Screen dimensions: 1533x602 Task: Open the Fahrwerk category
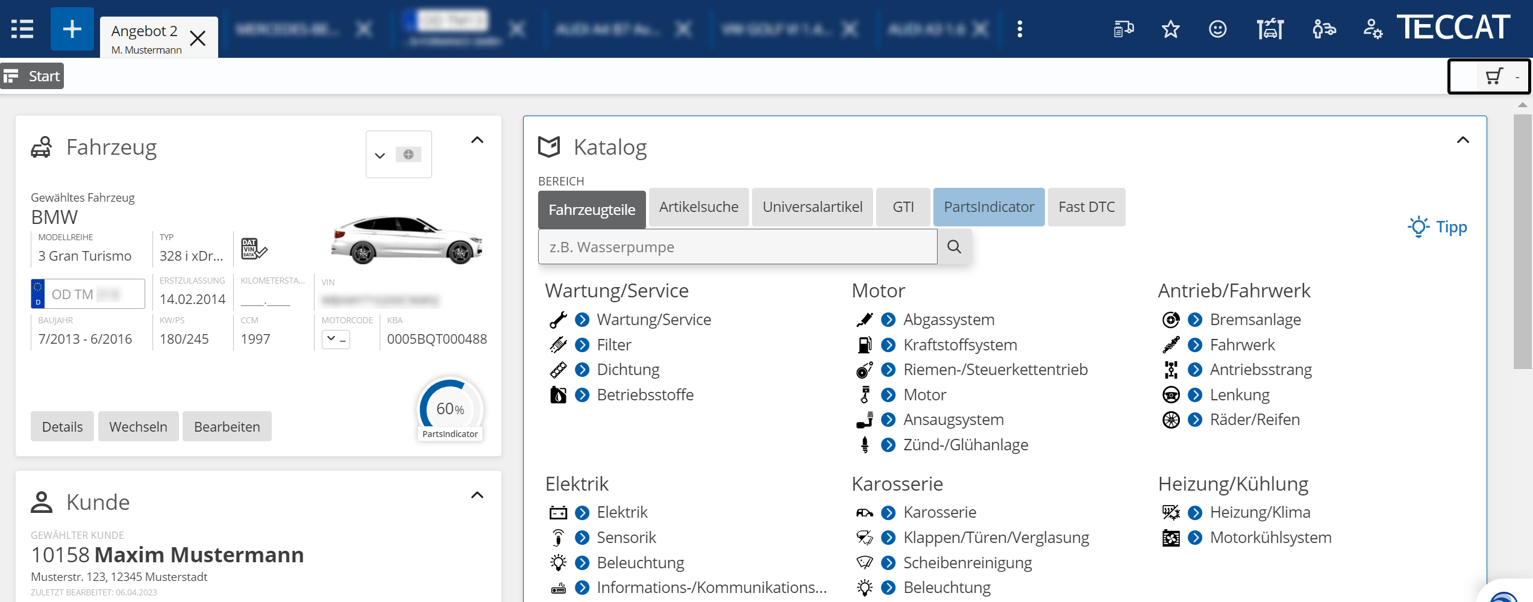click(x=1243, y=345)
